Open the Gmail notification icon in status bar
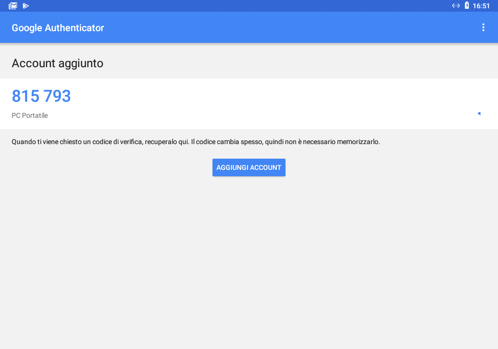The width and height of the screenshot is (498, 349). (x=13, y=5)
